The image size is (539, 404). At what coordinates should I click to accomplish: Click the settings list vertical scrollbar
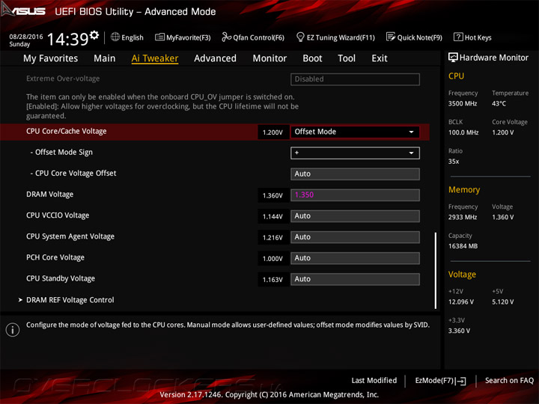point(436,271)
